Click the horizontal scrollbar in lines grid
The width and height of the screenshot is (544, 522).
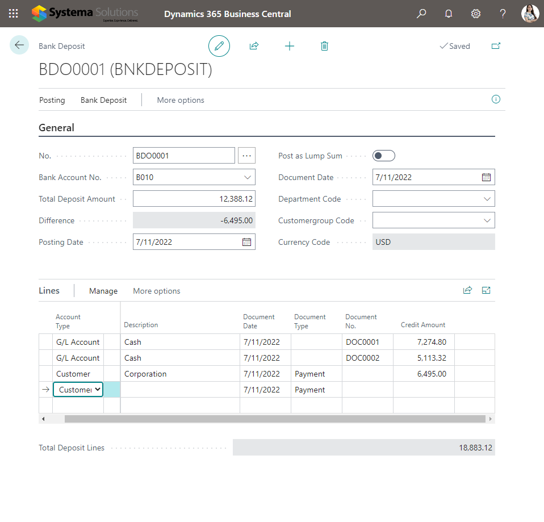(275, 419)
